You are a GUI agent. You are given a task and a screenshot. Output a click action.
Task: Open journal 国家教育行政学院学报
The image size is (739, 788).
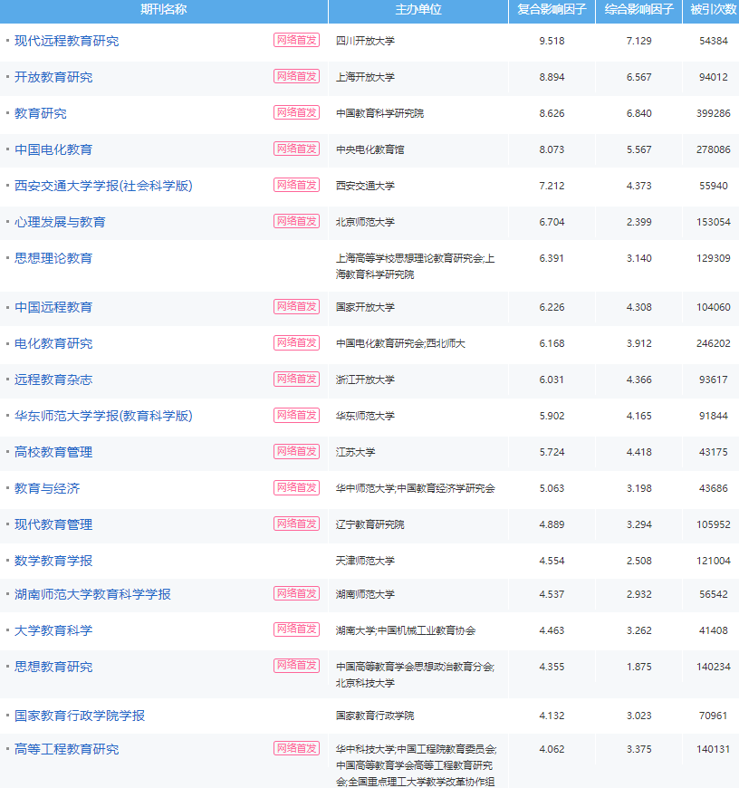(x=80, y=716)
